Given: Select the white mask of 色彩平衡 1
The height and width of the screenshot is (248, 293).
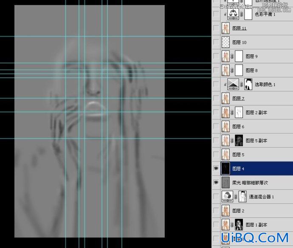Looking at the screenshot, I should coord(248,14).
